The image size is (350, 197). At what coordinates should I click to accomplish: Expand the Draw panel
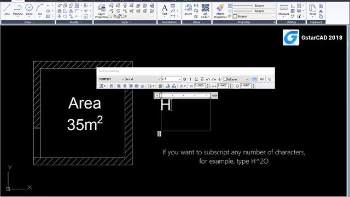(x=28, y=22)
